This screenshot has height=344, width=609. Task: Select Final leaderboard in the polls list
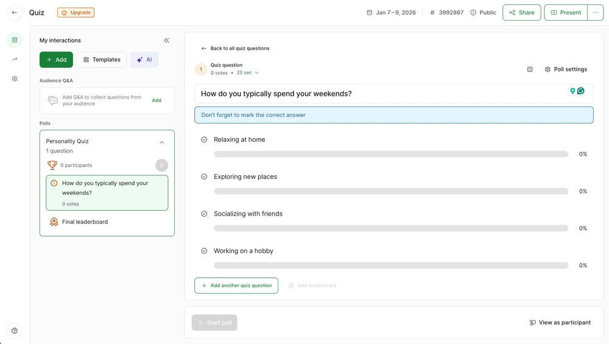coord(85,222)
